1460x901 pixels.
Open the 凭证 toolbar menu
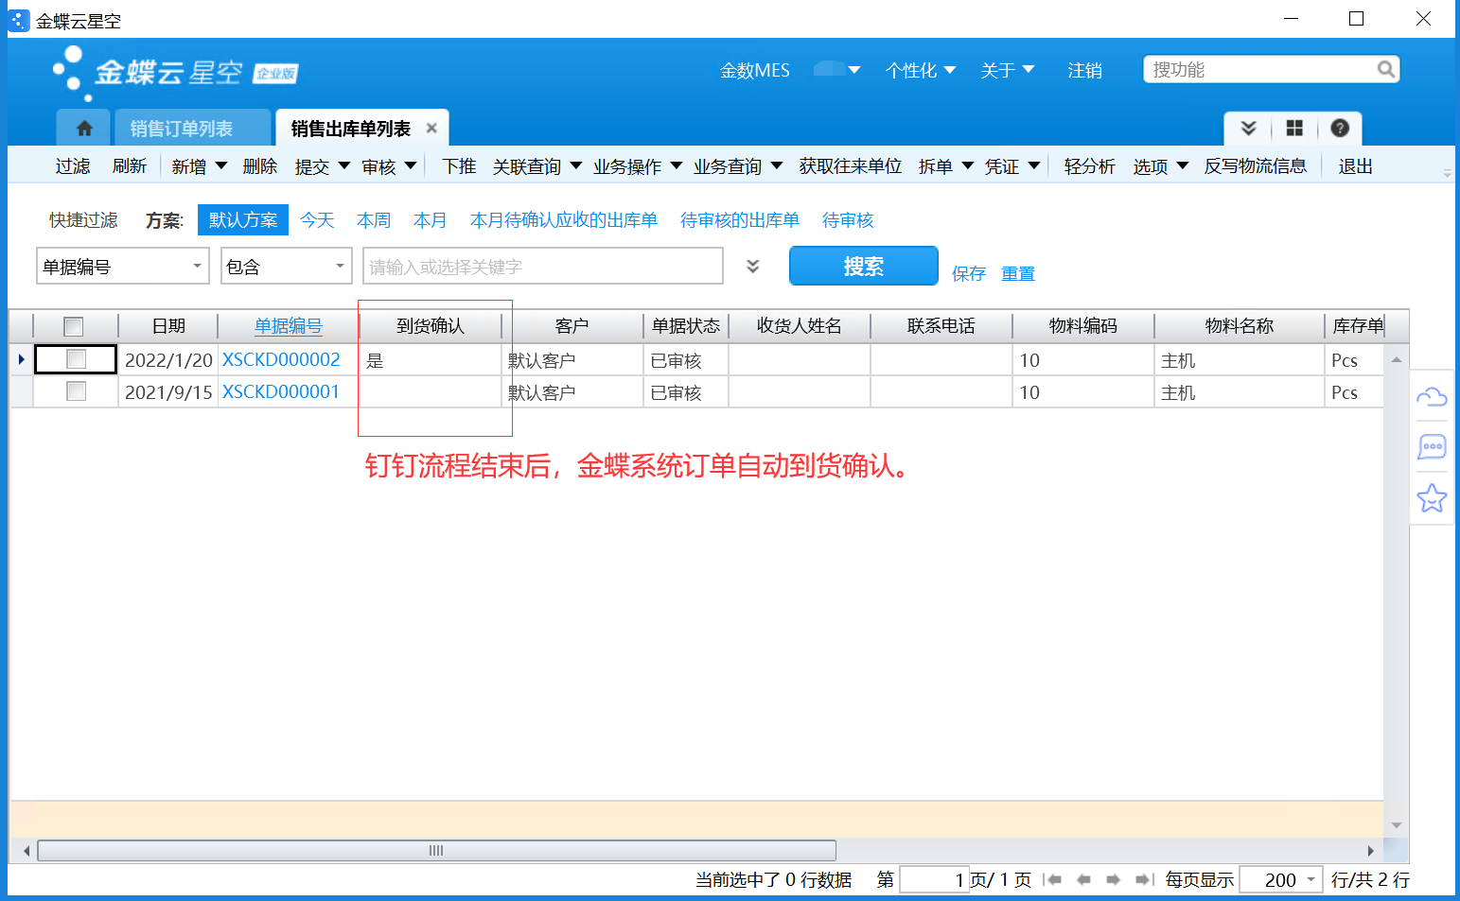(x=1011, y=166)
